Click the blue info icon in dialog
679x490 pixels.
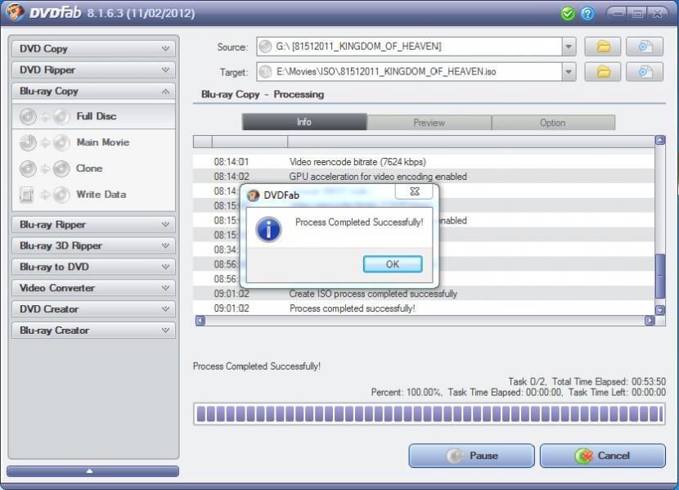point(268,229)
